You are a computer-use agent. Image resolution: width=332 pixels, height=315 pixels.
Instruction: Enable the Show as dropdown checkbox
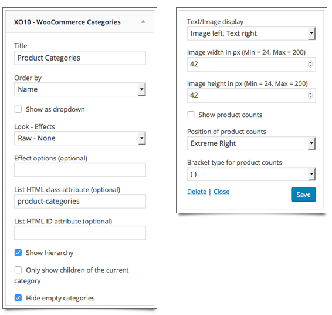click(x=18, y=109)
